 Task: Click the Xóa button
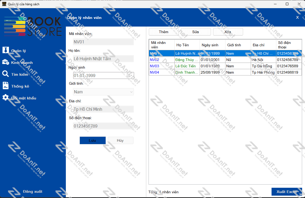228,32
